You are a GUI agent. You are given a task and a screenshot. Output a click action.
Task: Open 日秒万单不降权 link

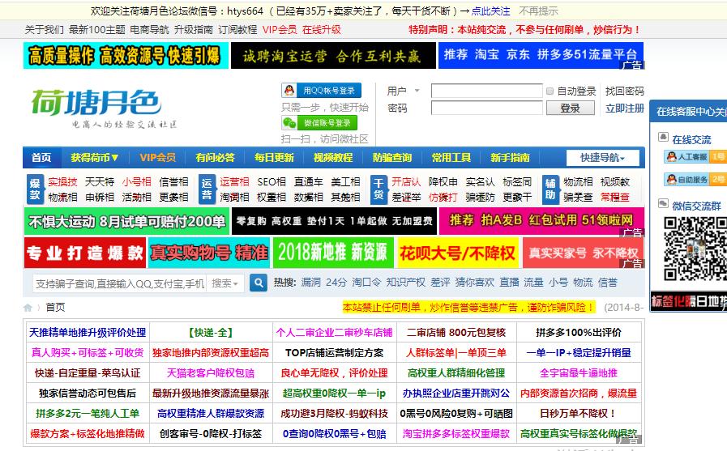click(579, 414)
